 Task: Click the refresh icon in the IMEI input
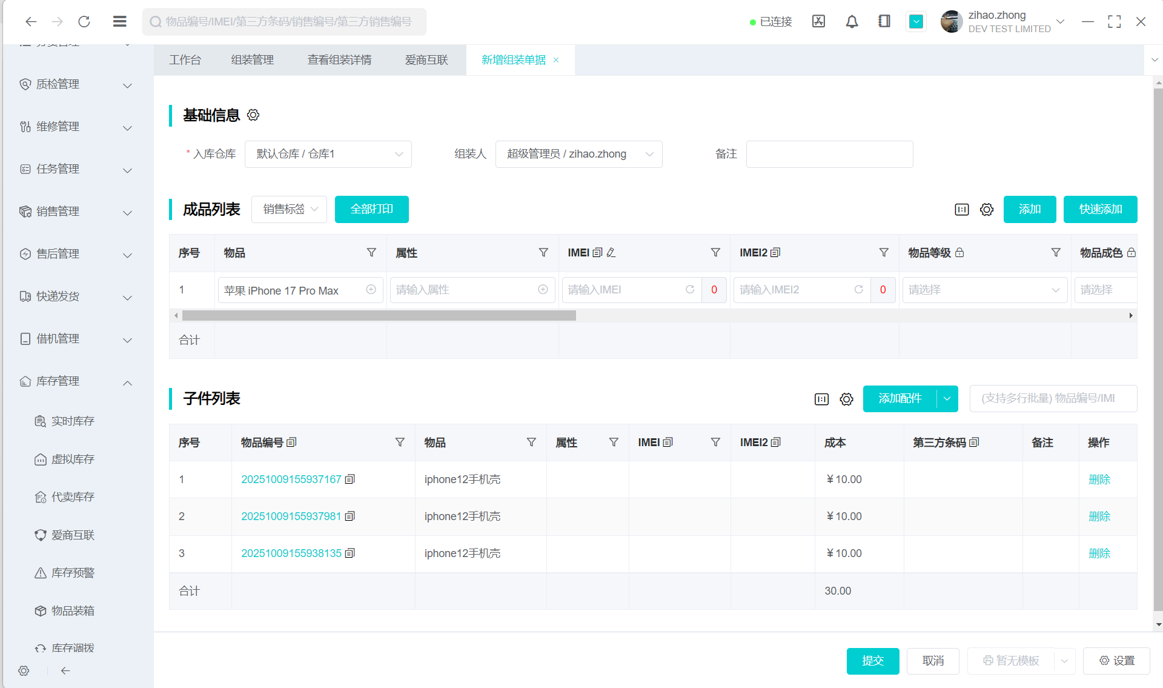pyautogui.click(x=689, y=290)
